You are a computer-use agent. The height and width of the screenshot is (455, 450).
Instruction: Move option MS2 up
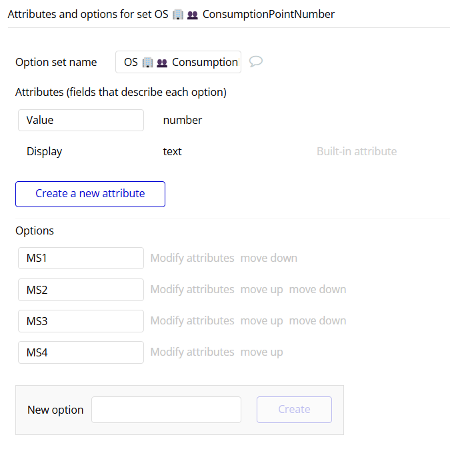coord(261,290)
